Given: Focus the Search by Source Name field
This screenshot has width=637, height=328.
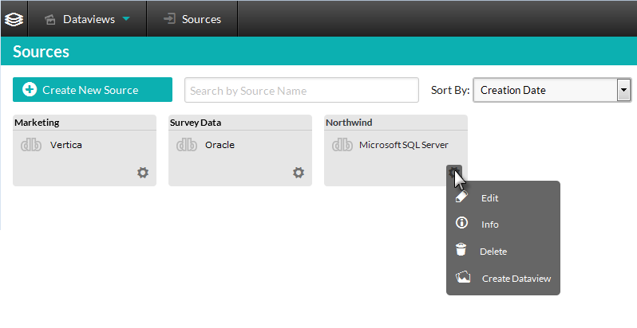Looking at the screenshot, I should 302,90.
